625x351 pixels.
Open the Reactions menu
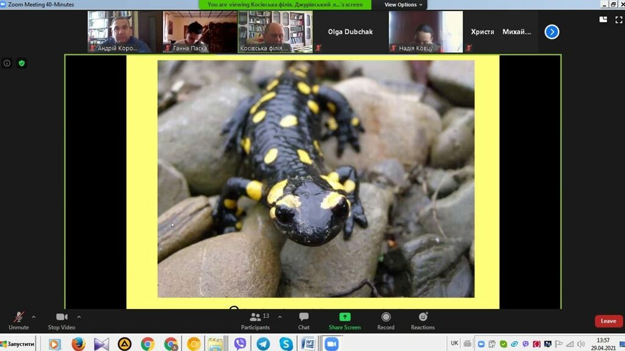coord(422,321)
